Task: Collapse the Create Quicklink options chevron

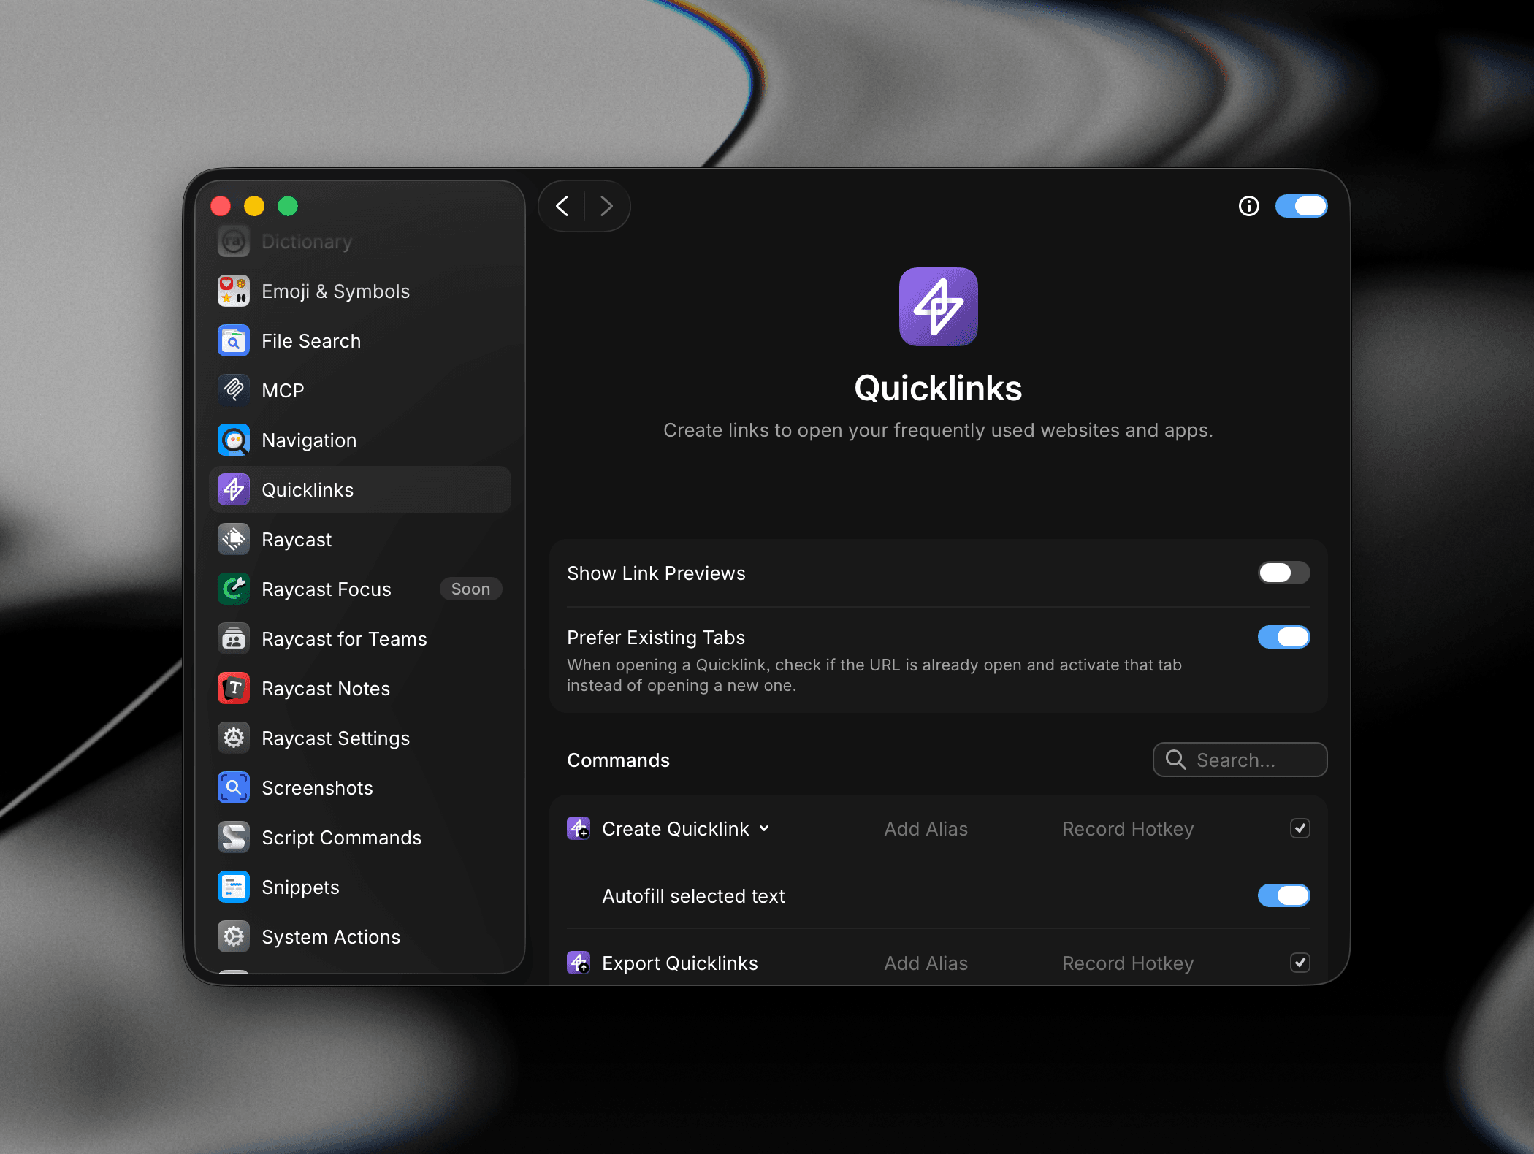Action: pos(764,829)
